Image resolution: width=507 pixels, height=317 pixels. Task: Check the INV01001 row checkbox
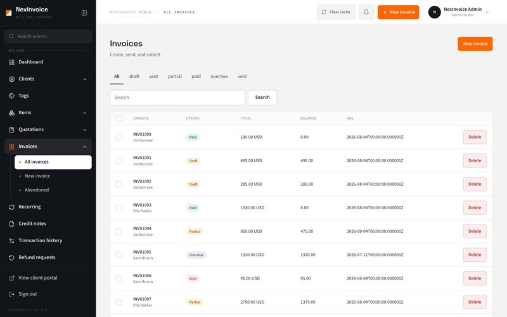tap(119, 161)
